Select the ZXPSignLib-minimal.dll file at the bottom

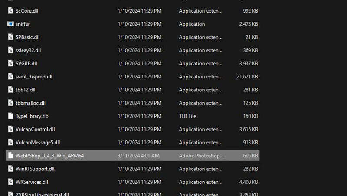42,194
